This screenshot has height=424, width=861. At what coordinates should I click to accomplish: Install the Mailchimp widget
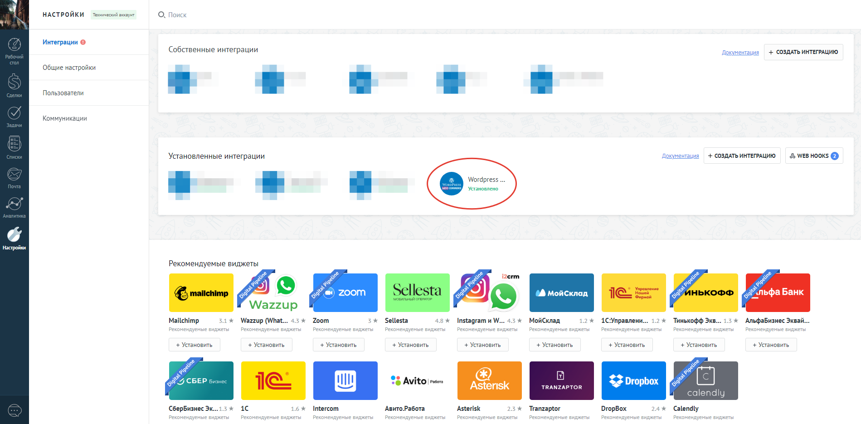194,345
